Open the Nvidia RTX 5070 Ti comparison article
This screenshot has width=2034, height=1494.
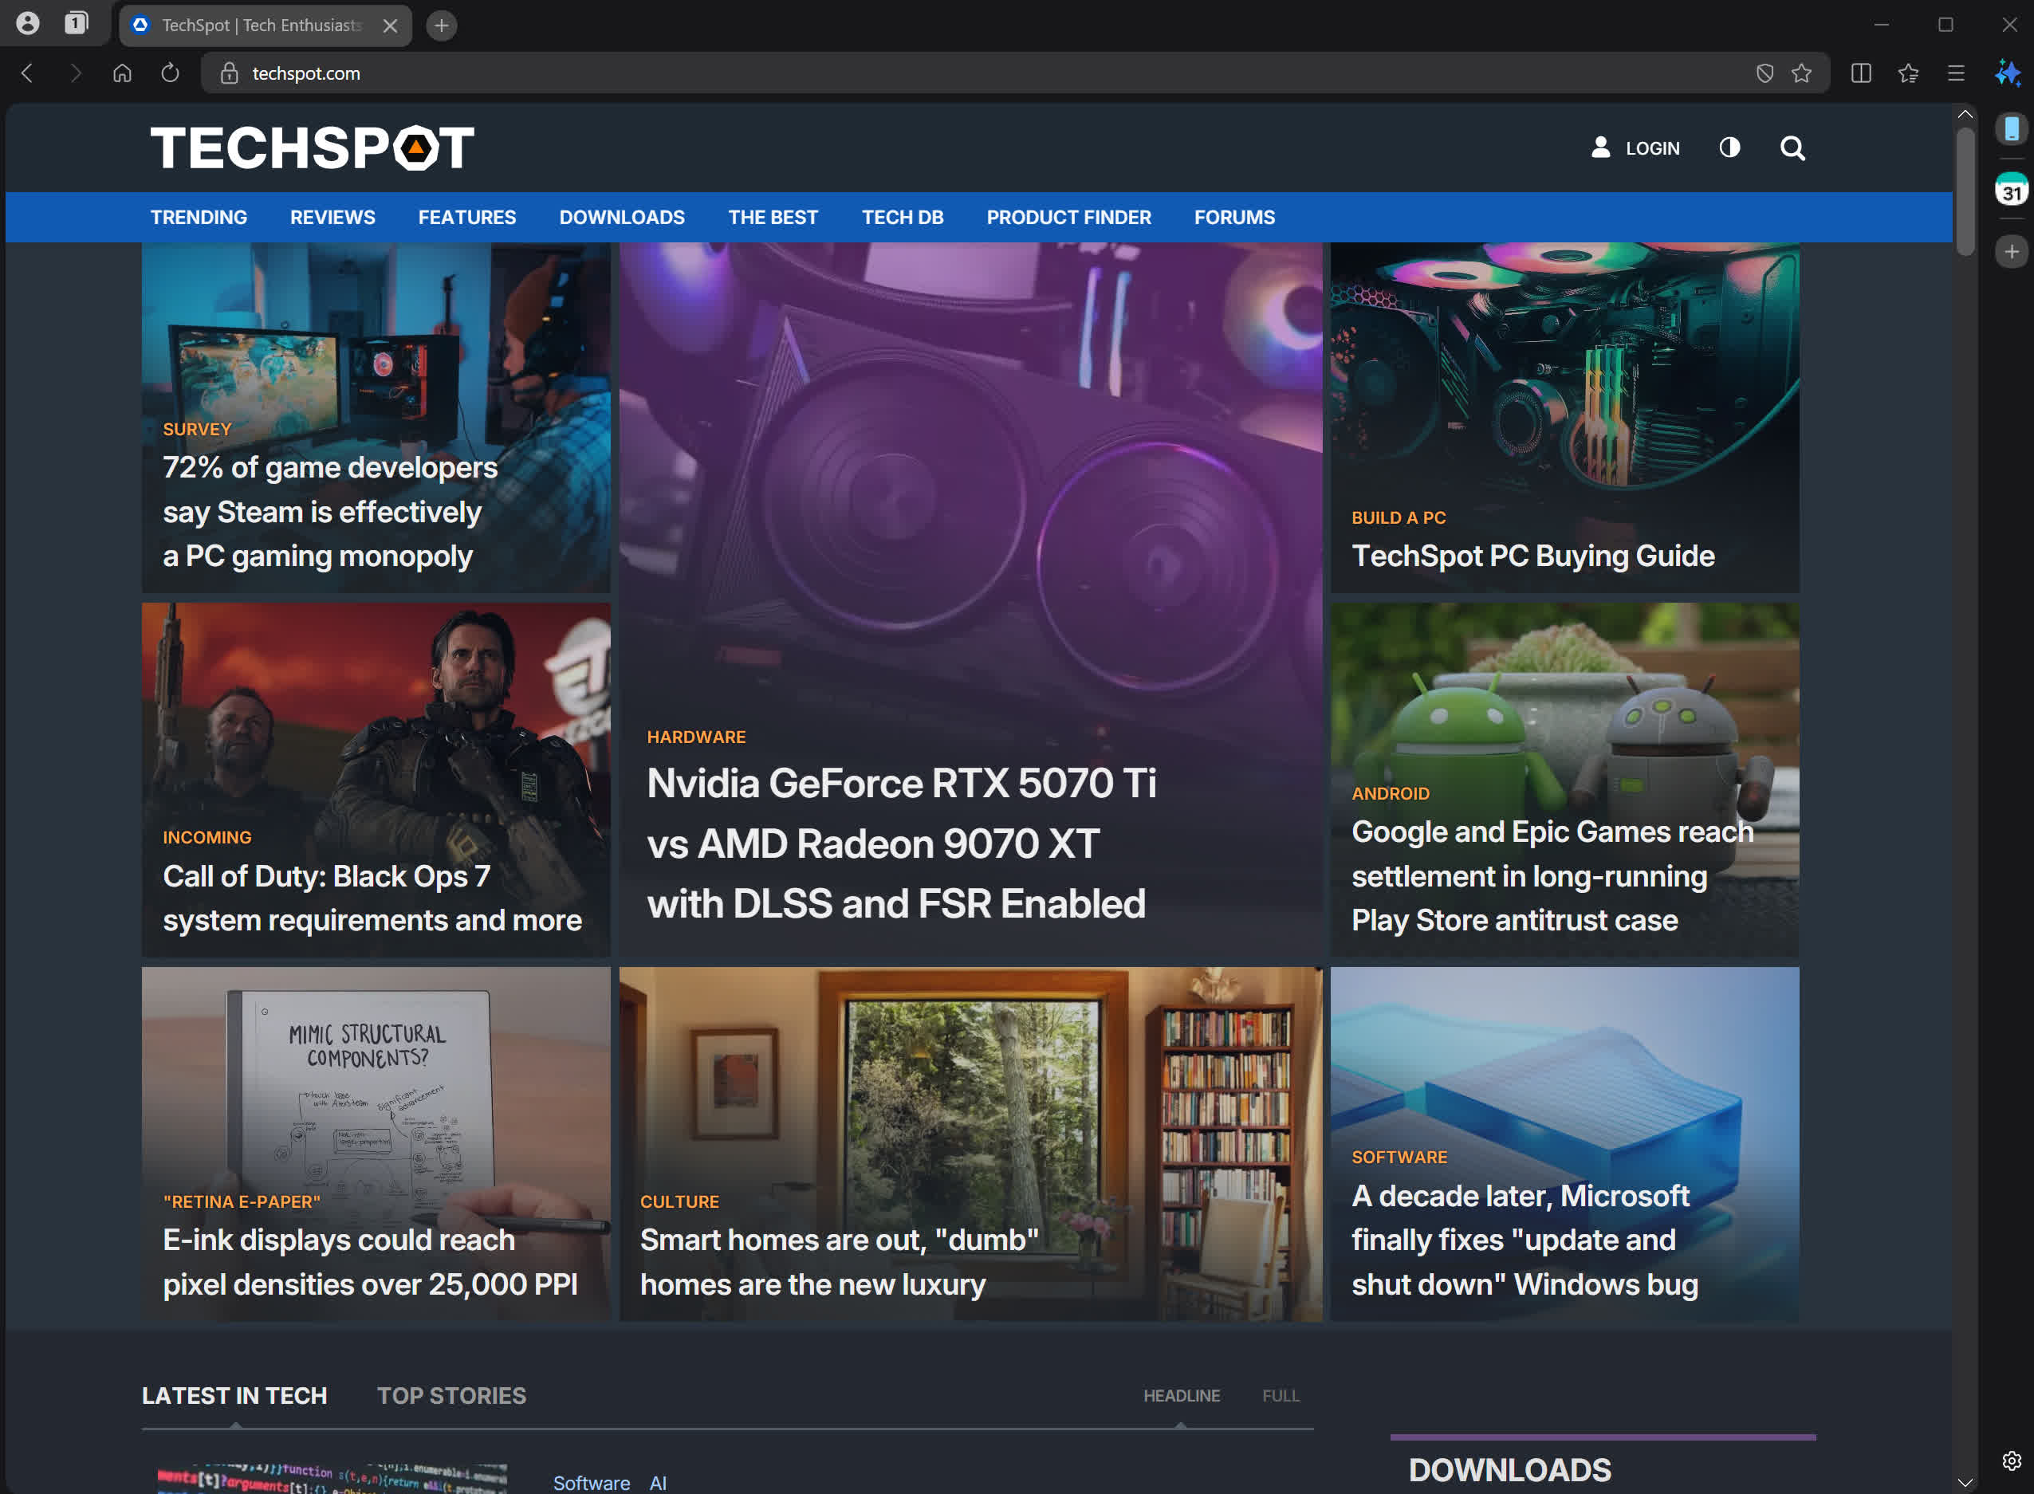click(901, 843)
